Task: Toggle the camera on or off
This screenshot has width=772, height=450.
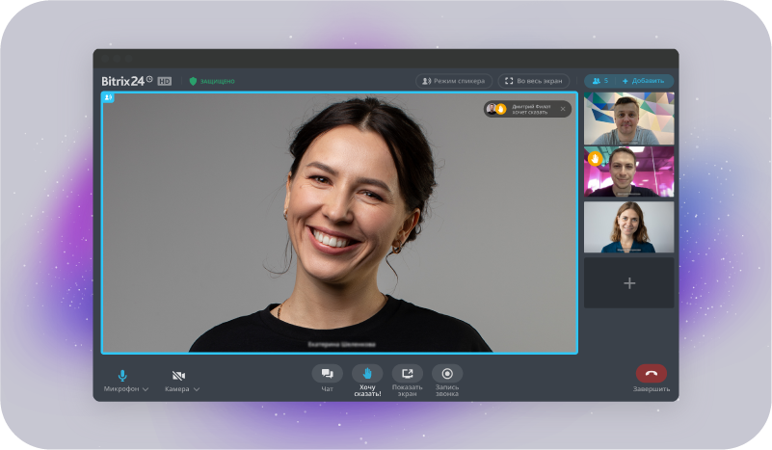Action: (x=178, y=375)
